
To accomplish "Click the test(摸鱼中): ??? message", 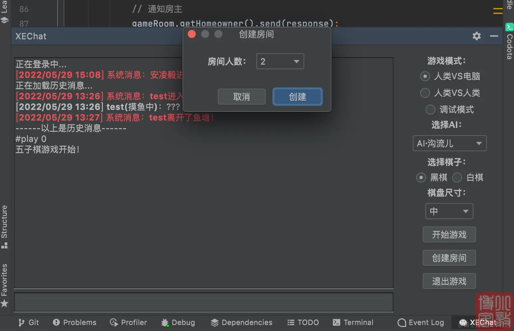I will point(98,107).
